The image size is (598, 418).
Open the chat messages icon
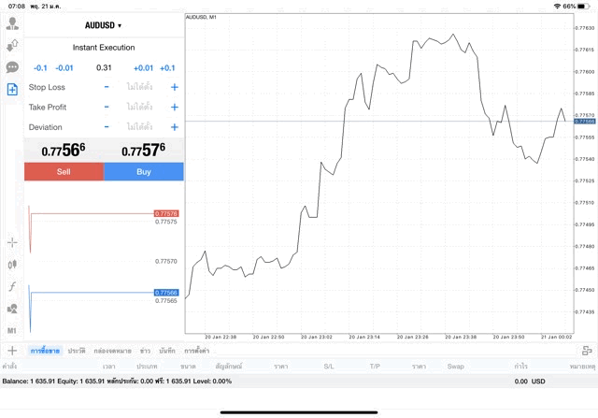(x=12, y=67)
